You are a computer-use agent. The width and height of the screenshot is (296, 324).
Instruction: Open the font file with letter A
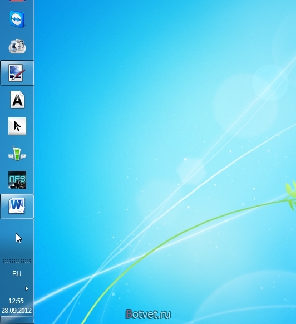click(x=17, y=100)
